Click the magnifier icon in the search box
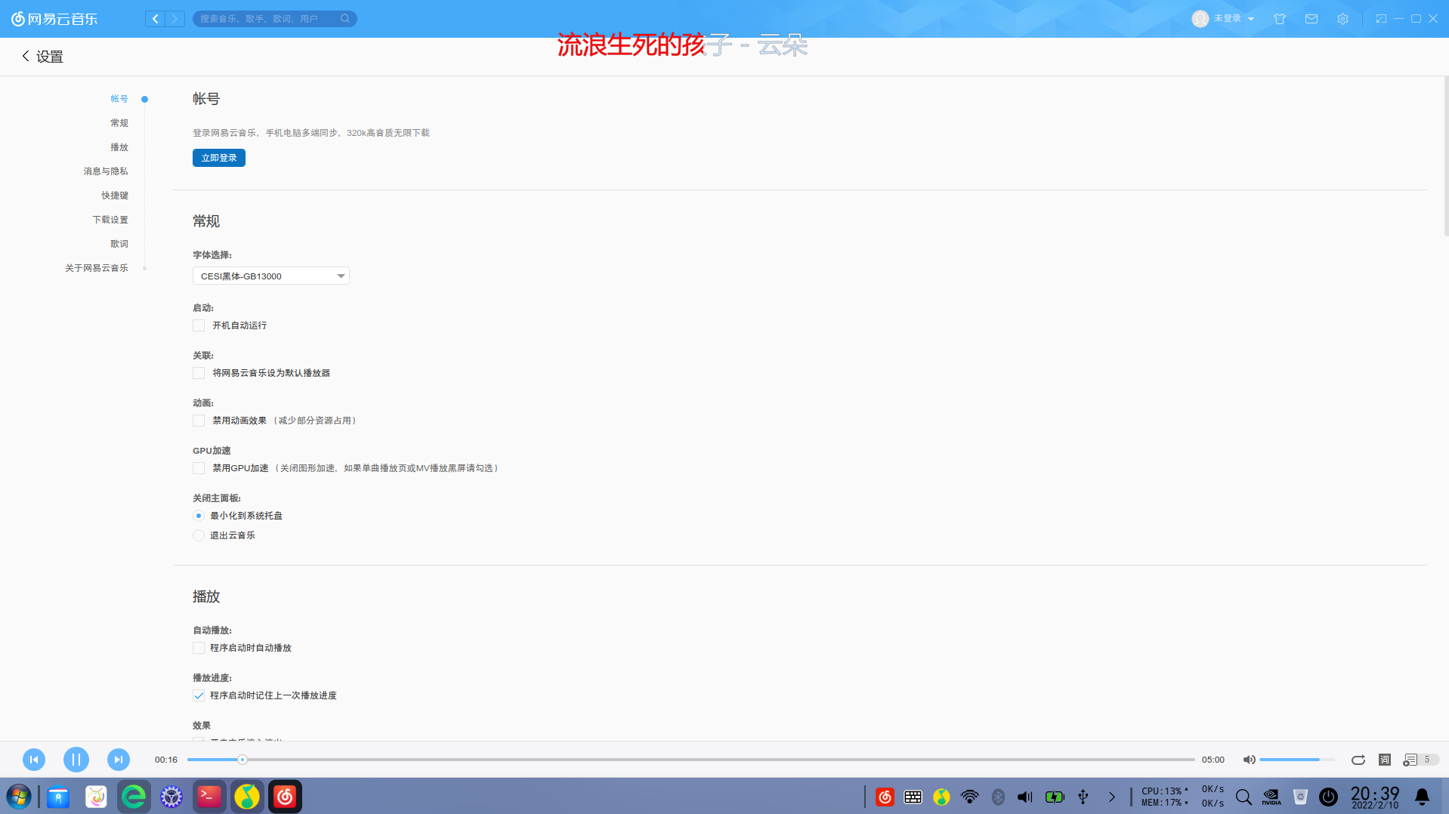The height and width of the screenshot is (814, 1449). coord(345,19)
